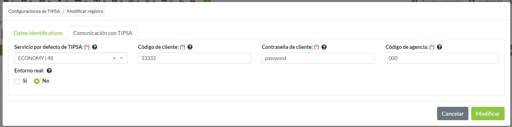Viewport: 512px width, 127px height.
Task: Select the Comunicación con TIPSA tab
Action: tap(103, 33)
